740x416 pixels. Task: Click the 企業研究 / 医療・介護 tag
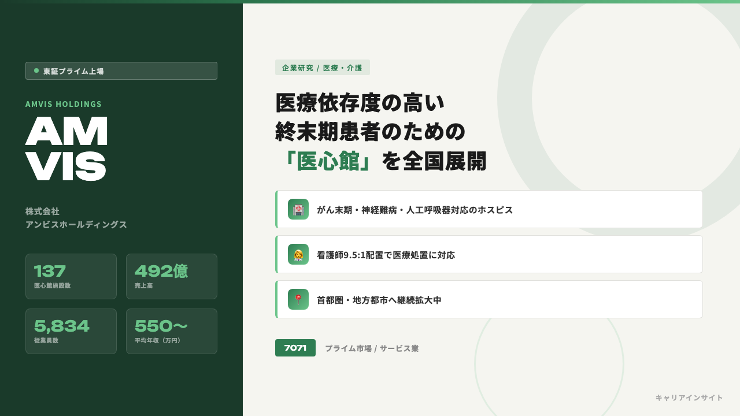[x=323, y=68]
